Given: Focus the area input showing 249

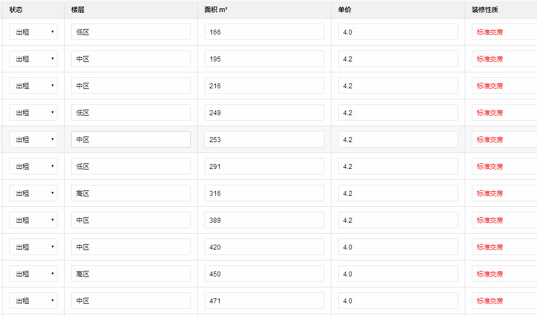Looking at the screenshot, I should click(x=264, y=113).
